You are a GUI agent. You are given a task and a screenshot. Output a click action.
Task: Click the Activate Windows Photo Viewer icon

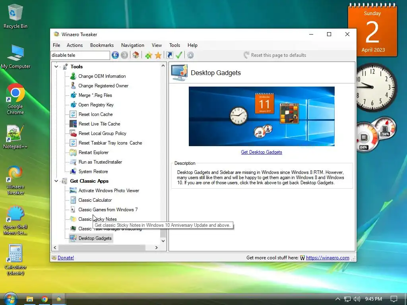tap(73, 190)
